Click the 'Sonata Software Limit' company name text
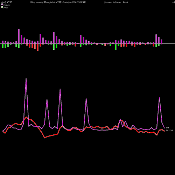 tap(116, 2)
